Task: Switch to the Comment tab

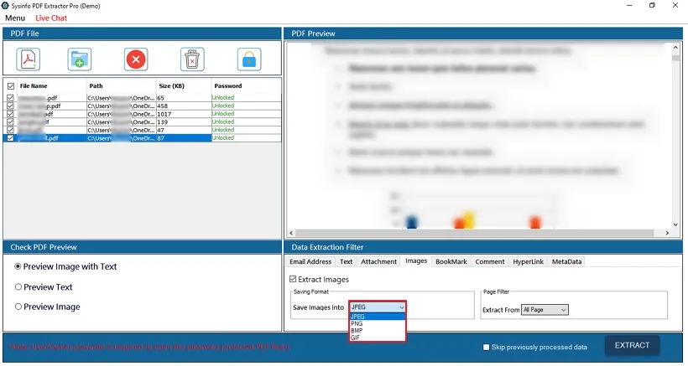Action: (490, 262)
